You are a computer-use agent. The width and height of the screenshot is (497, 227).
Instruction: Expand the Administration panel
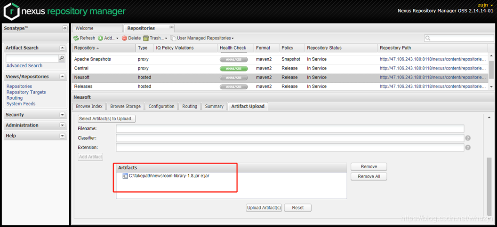(63, 125)
